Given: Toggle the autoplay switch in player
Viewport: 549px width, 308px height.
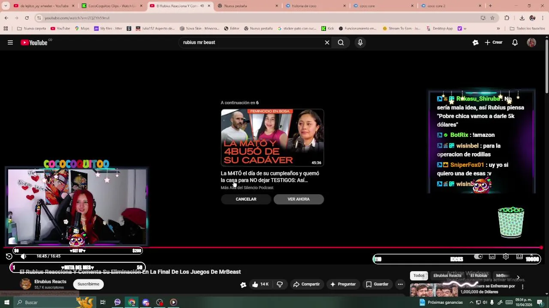Looking at the screenshot, I should click(x=478, y=257).
